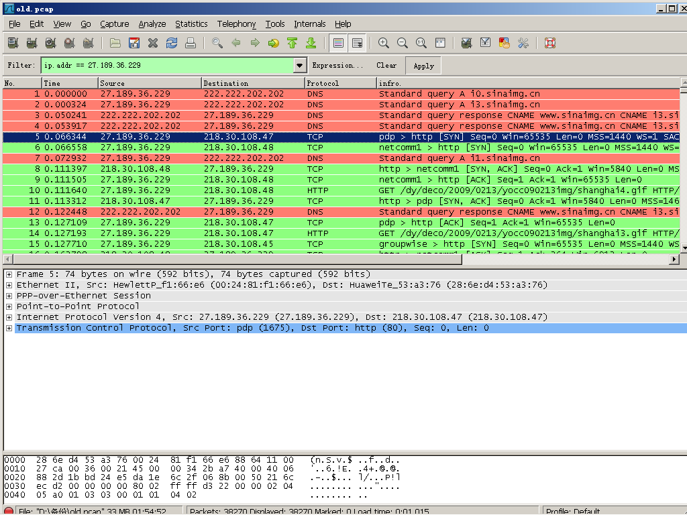687x515 pixels.
Task: Select packet 15 groupwise > http SYN
Action: (x=341, y=244)
